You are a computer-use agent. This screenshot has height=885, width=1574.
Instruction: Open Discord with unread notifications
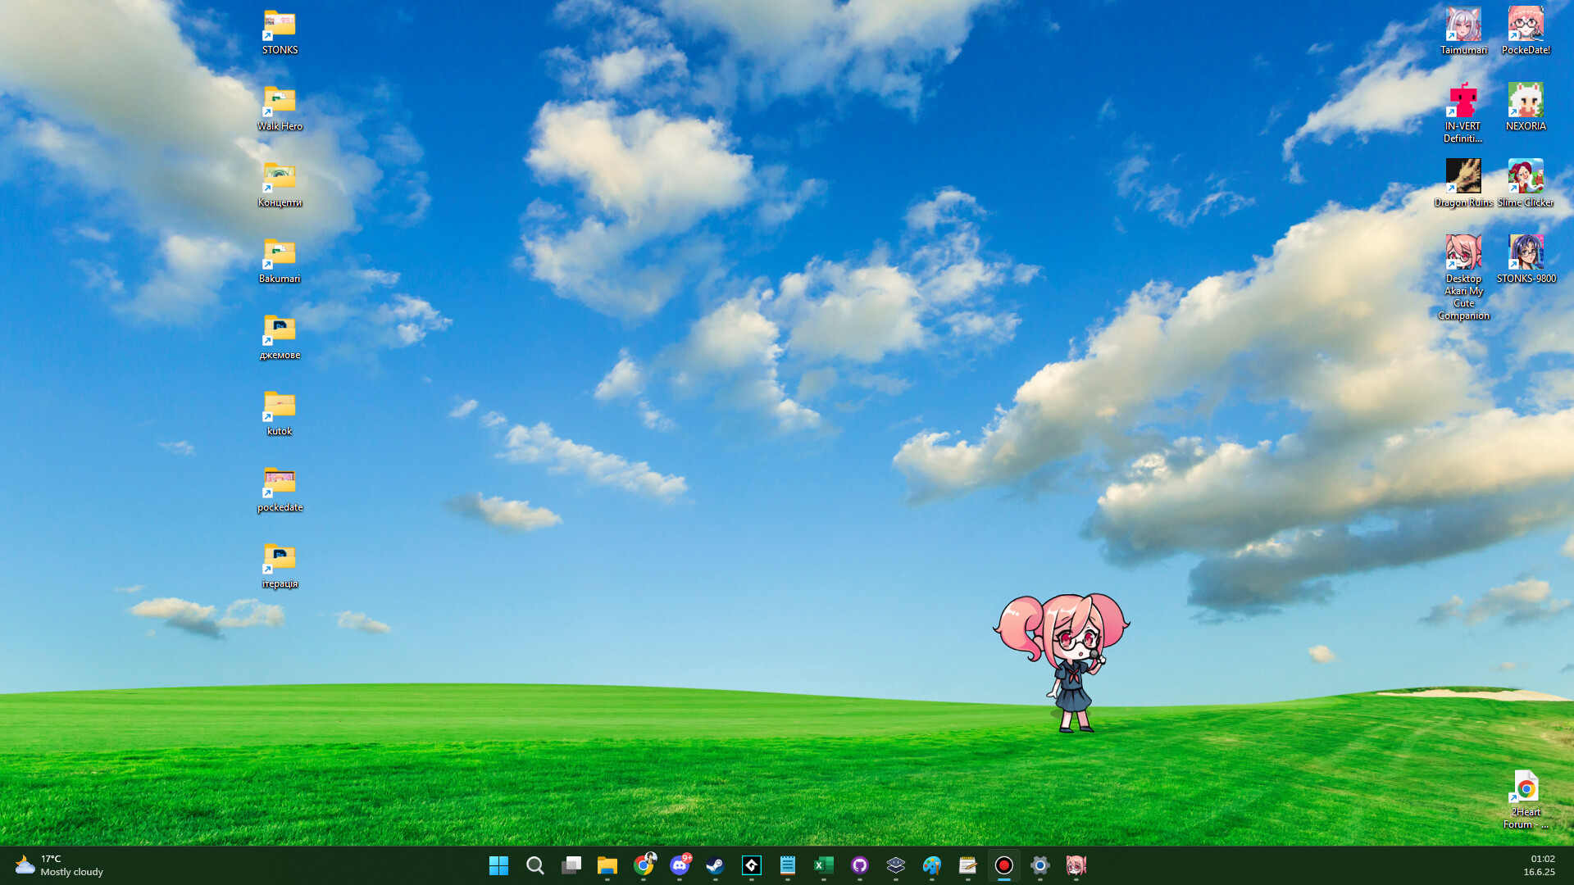click(x=680, y=865)
